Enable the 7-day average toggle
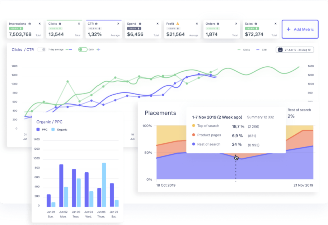328x225 pixels. 42,49
